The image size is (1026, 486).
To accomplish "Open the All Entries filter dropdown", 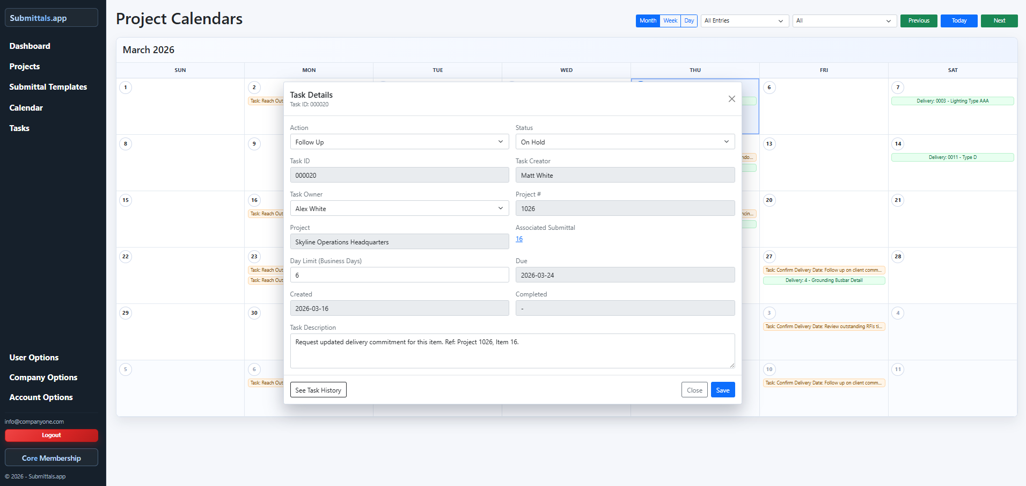I will [x=744, y=21].
